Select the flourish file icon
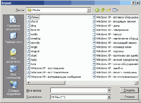141x103 pixels. pos(29,30)
